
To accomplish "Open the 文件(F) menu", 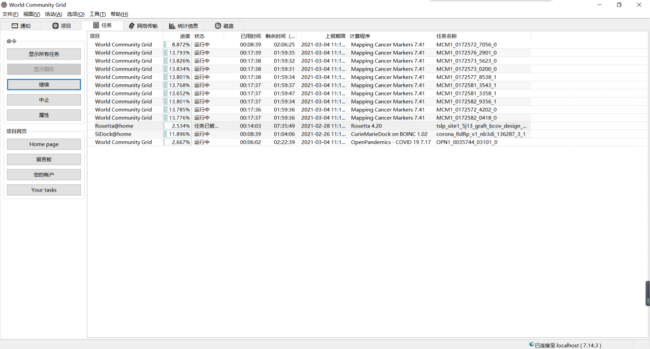I will pos(11,14).
